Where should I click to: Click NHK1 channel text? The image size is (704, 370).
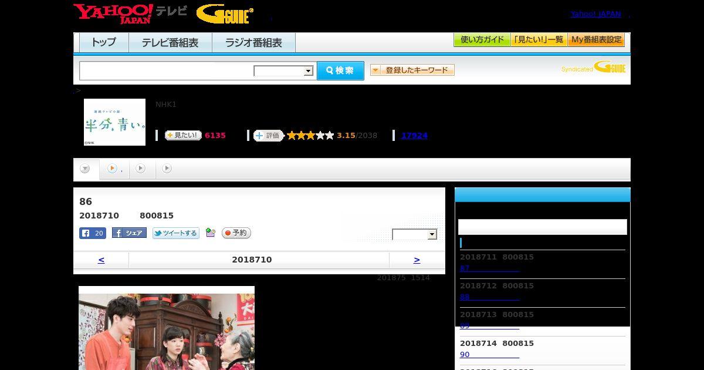coord(166,105)
